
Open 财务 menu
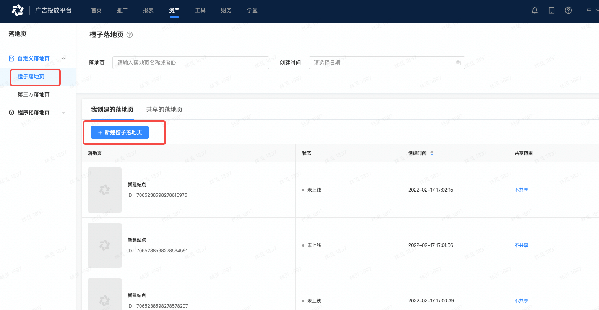226,11
